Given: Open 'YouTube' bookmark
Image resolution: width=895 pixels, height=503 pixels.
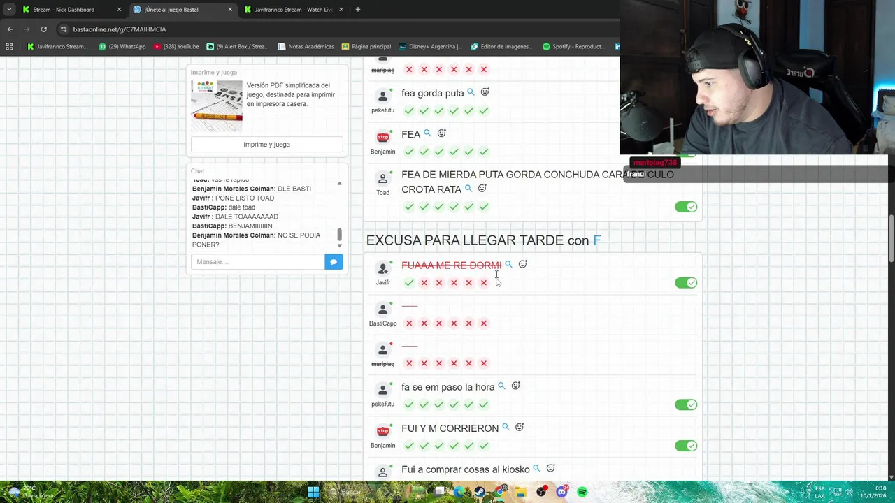Looking at the screenshot, I should [x=176, y=47].
